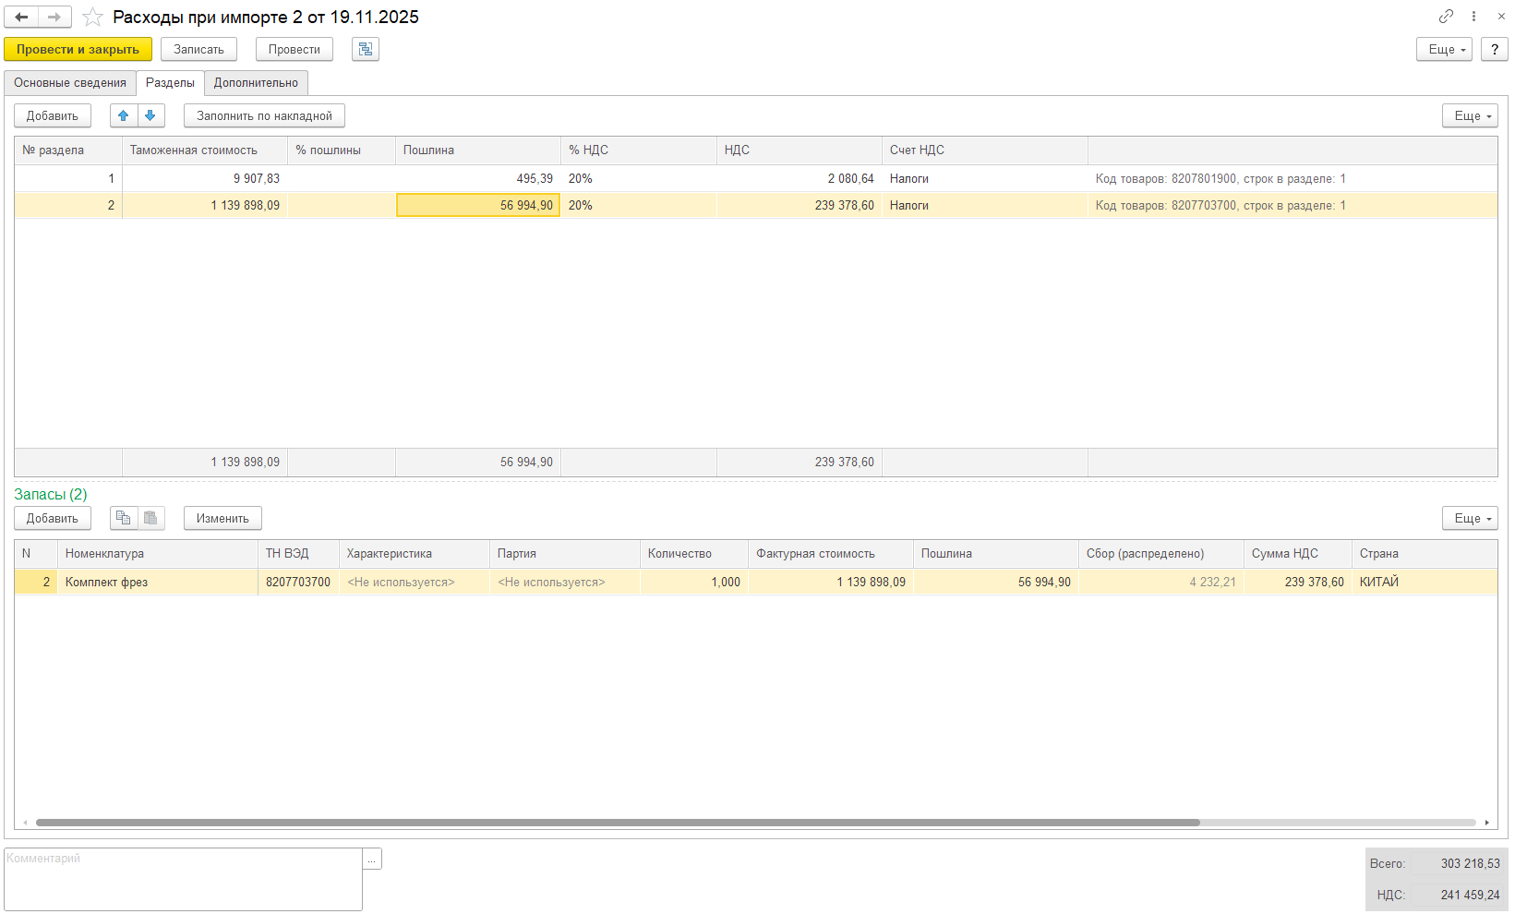The height and width of the screenshot is (914, 1515).
Task: Open help with question mark button
Action: (x=1494, y=49)
